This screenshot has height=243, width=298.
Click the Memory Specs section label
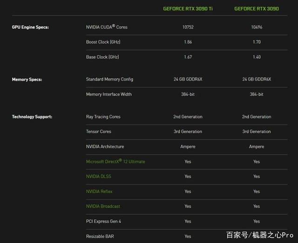[27, 80]
